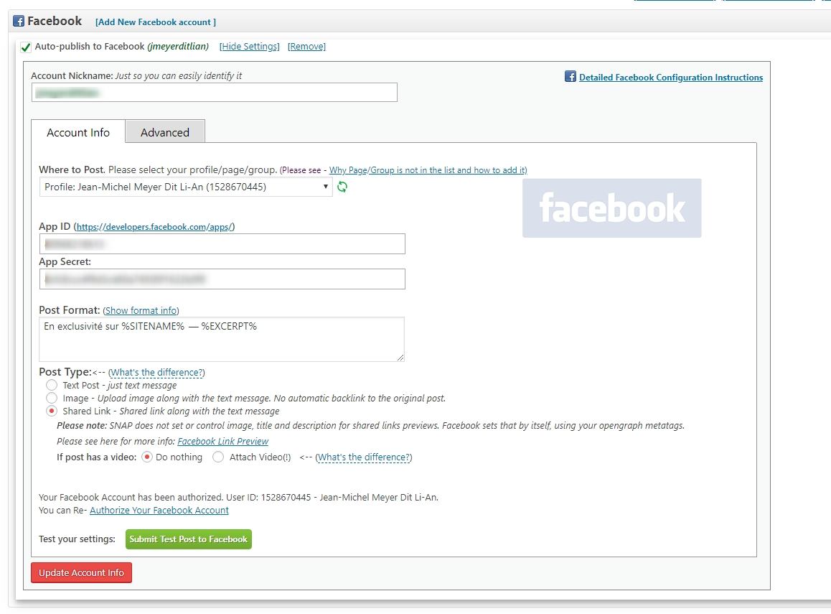Click the Post Format textarea resize handle
This screenshot has height=614, width=831.
pyautogui.click(x=400, y=358)
